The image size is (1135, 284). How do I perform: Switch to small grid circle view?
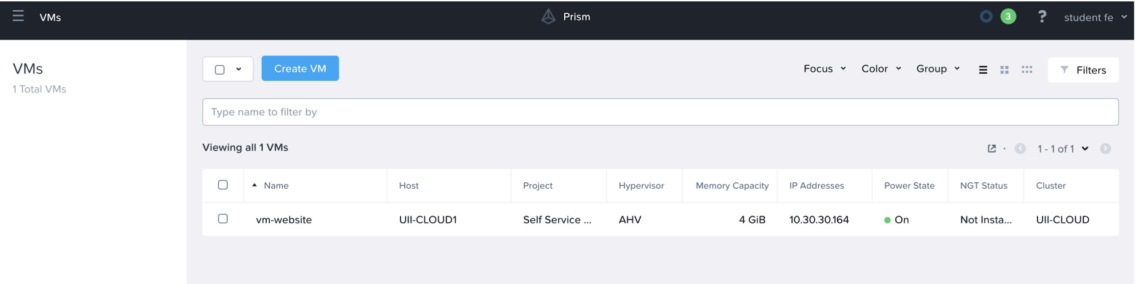tap(1027, 69)
